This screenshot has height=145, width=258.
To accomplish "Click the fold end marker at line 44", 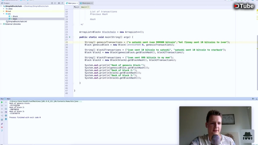I will 73,83.
